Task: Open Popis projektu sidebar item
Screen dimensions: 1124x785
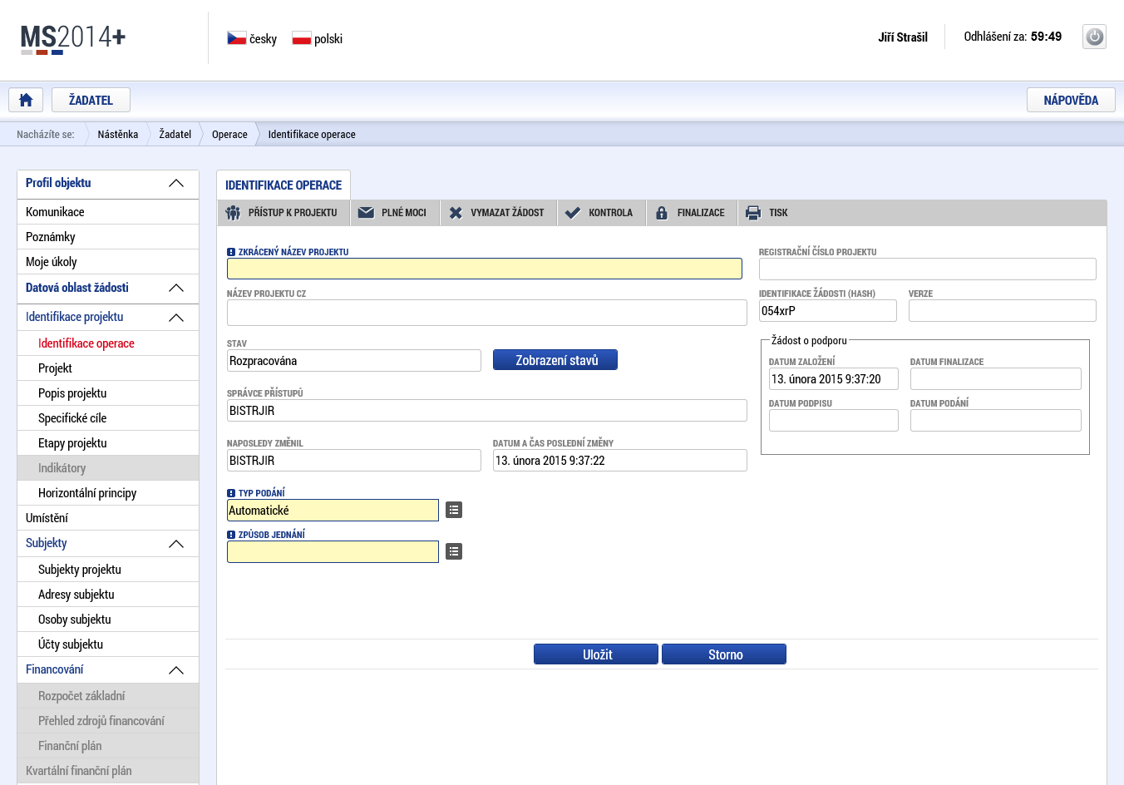Action: pyautogui.click(x=108, y=393)
